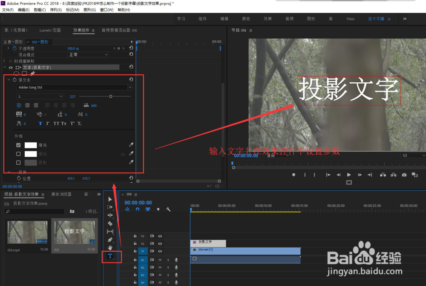This screenshot has height=286, width=426.
Task: Click the fill color eyedropper icon
Action: pos(131,144)
